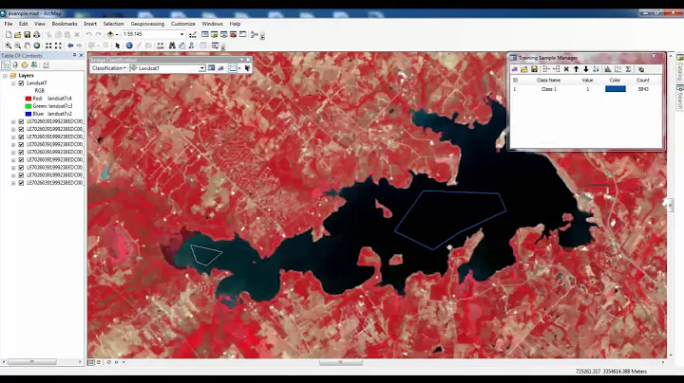Select the Pan hand tool

click(x=27, y=46)
